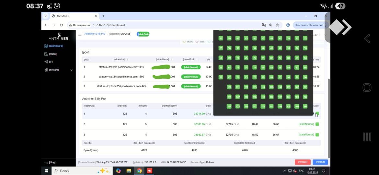
Task: Open the AnyDesk taskbar icon
Action: pos(149,171)
